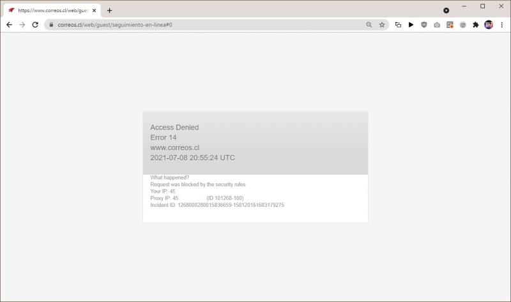The width and height of the screenshot is (511, 302).
Task: Click the forward navigation arrow
Action: (x=22, y=25)
